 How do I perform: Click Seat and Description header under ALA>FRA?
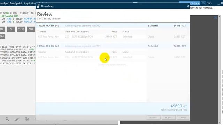point(77,32)
